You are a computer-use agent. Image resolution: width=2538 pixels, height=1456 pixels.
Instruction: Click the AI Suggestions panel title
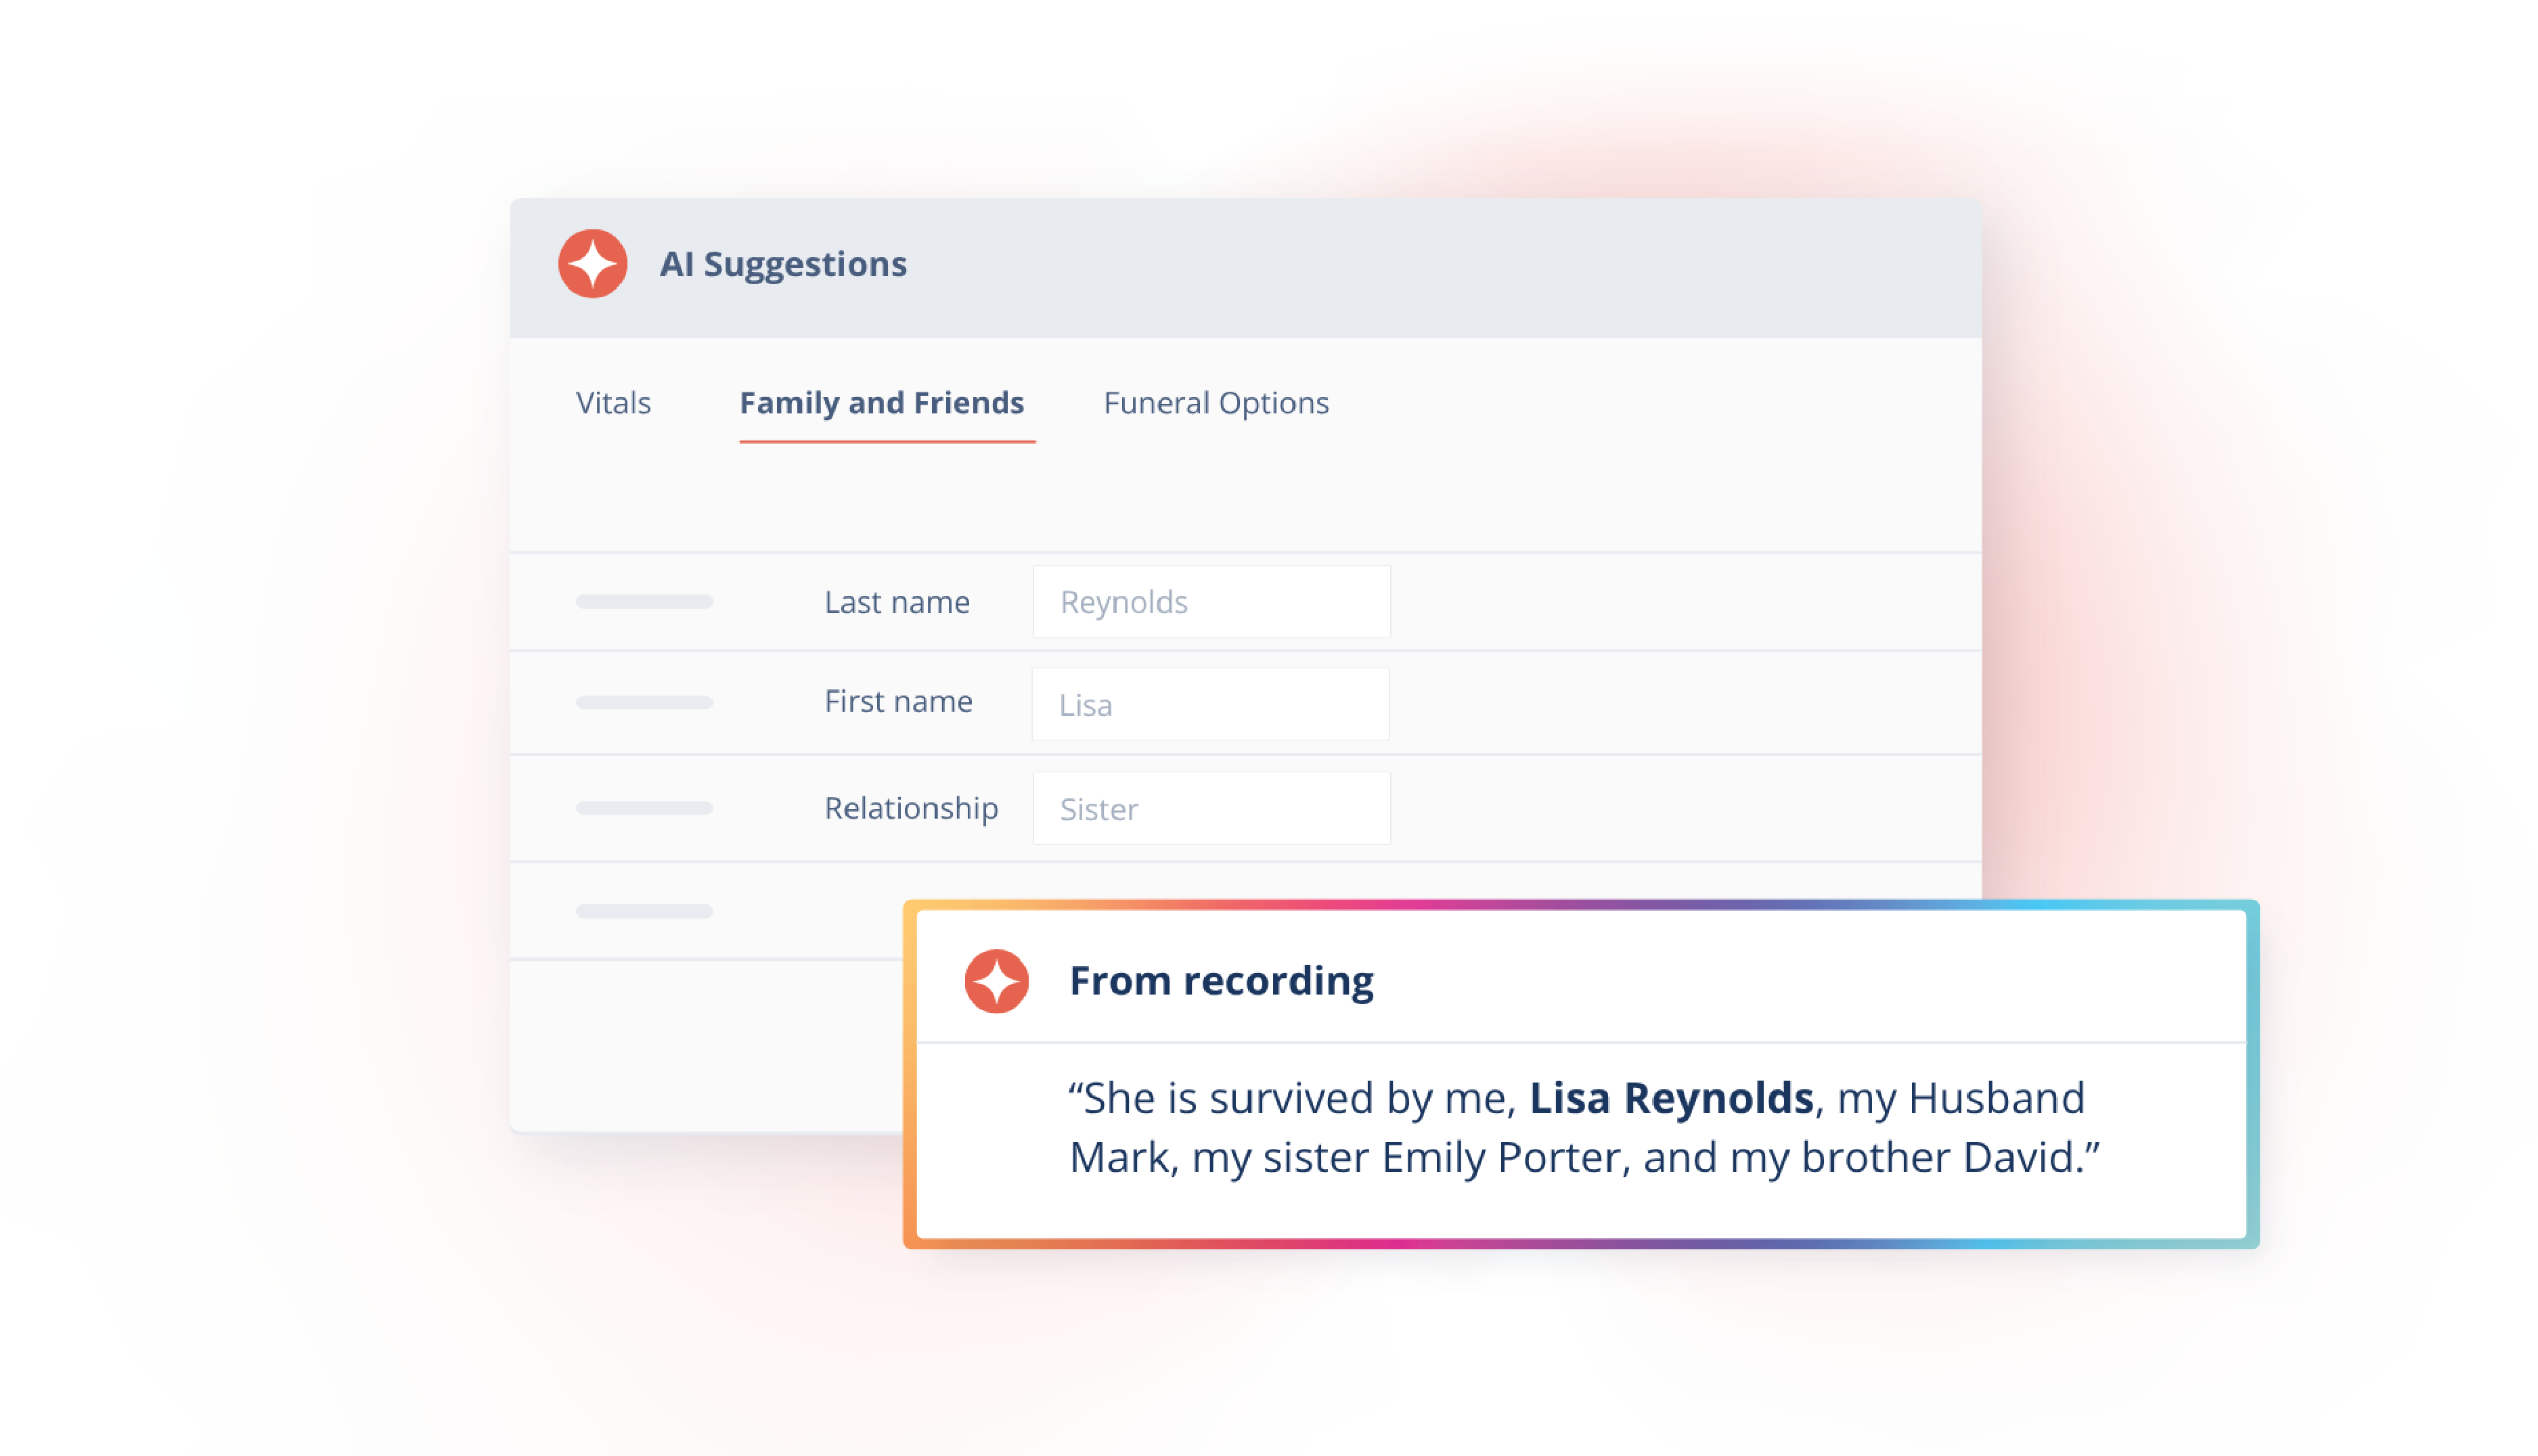(x=783, y=264)
